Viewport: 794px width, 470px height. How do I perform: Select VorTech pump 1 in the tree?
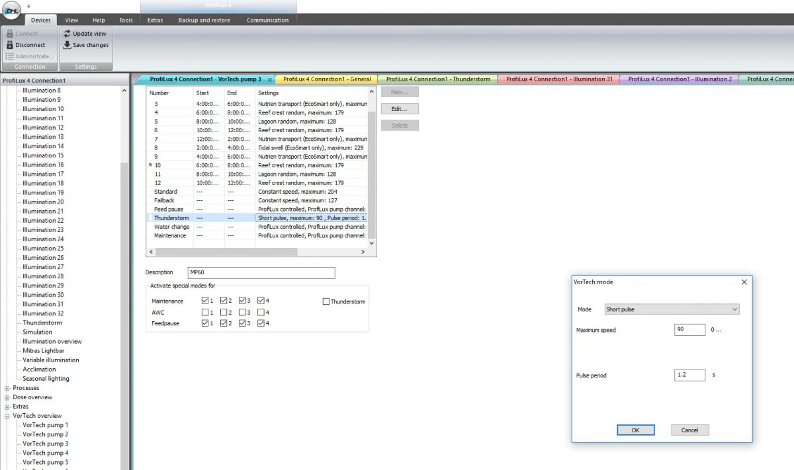tap(45, 425)
